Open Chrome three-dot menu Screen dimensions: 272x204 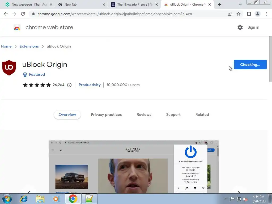(266, 14)
